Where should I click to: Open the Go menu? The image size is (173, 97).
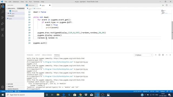click(26, 2)
